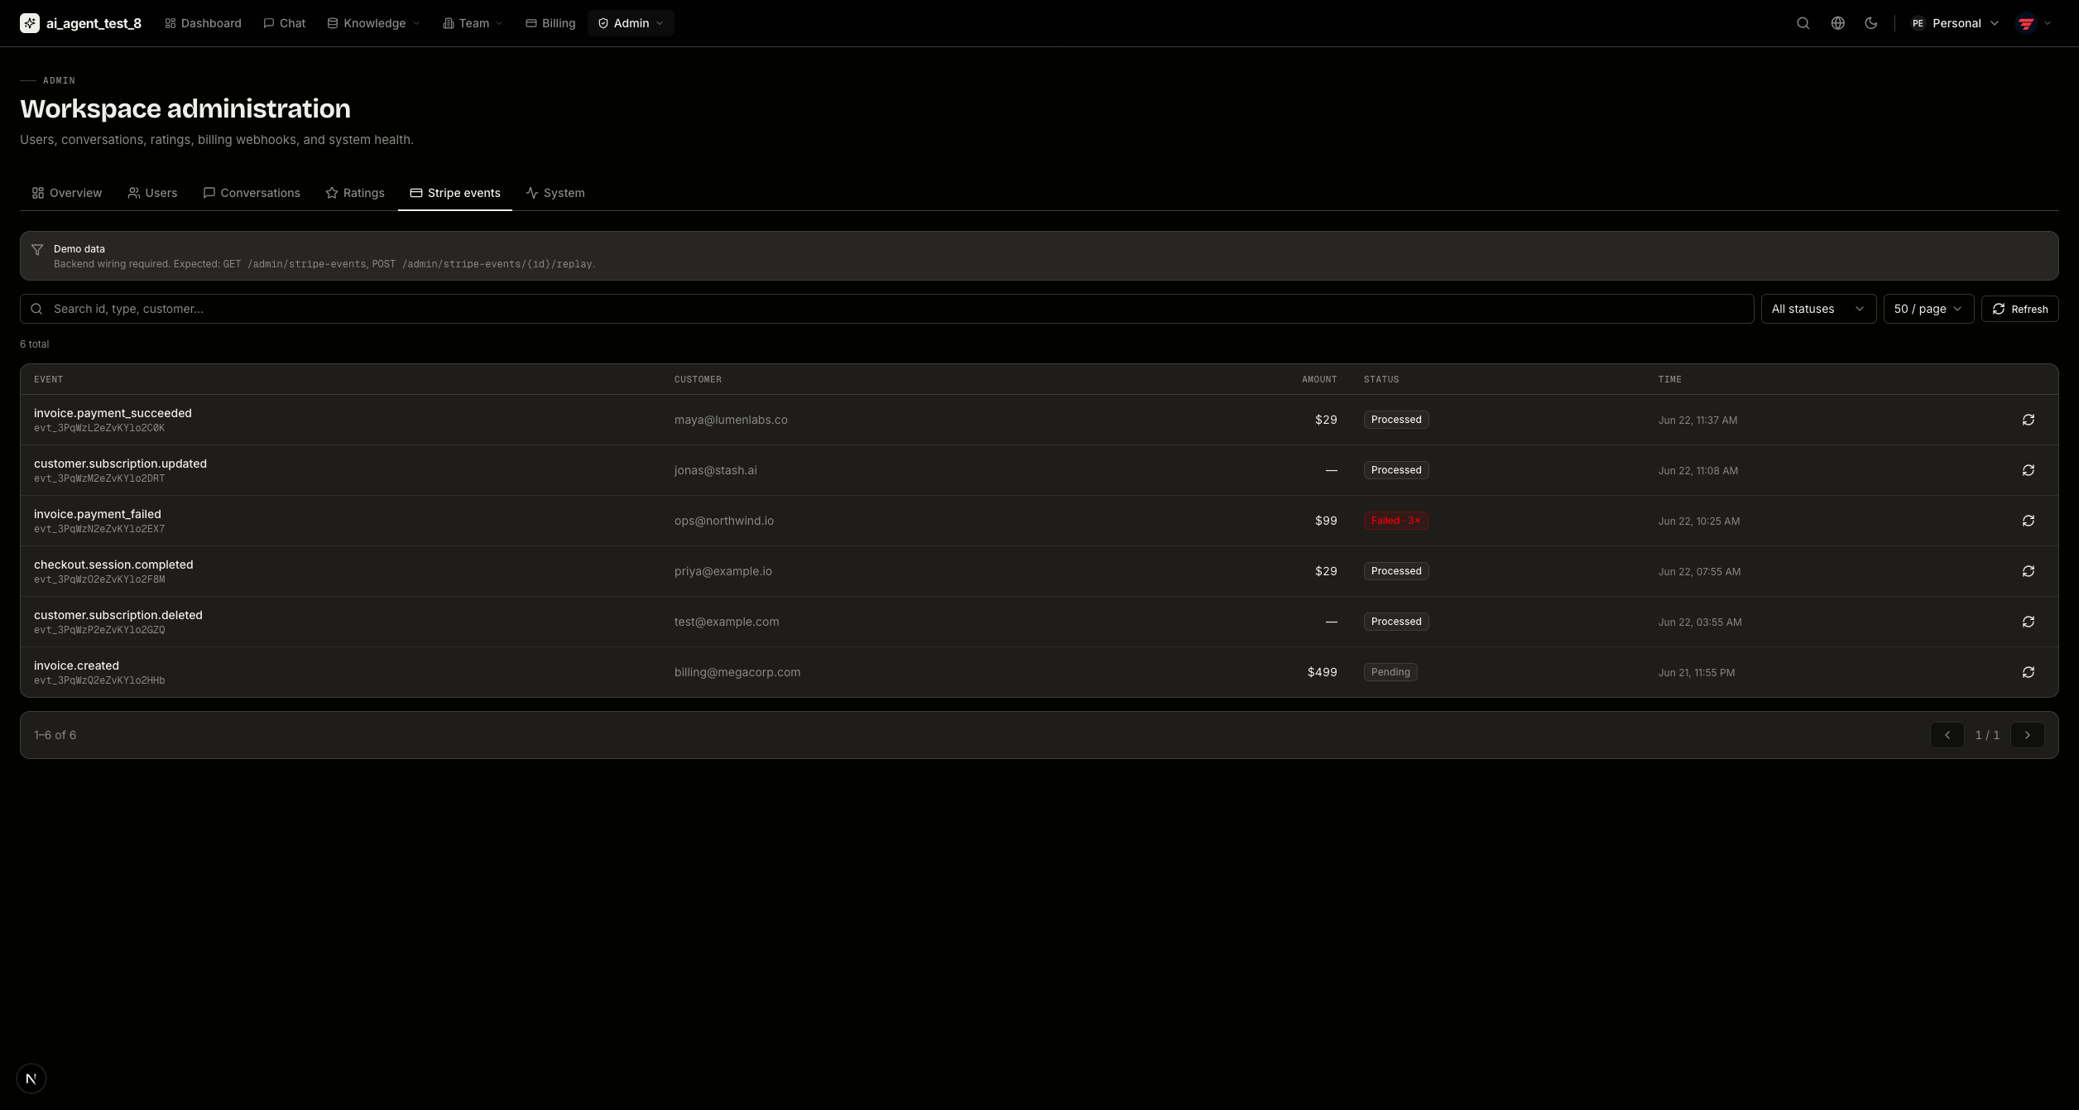Click the AMOUNT column header

pos(1319,379)
